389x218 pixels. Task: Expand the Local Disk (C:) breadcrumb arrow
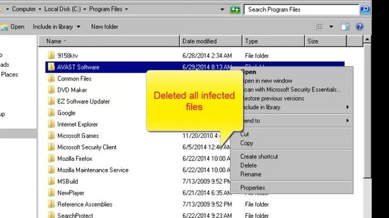(84, 10)
